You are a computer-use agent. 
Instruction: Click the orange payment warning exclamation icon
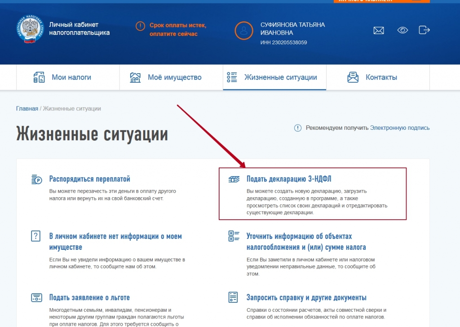(x=141, y=26)
